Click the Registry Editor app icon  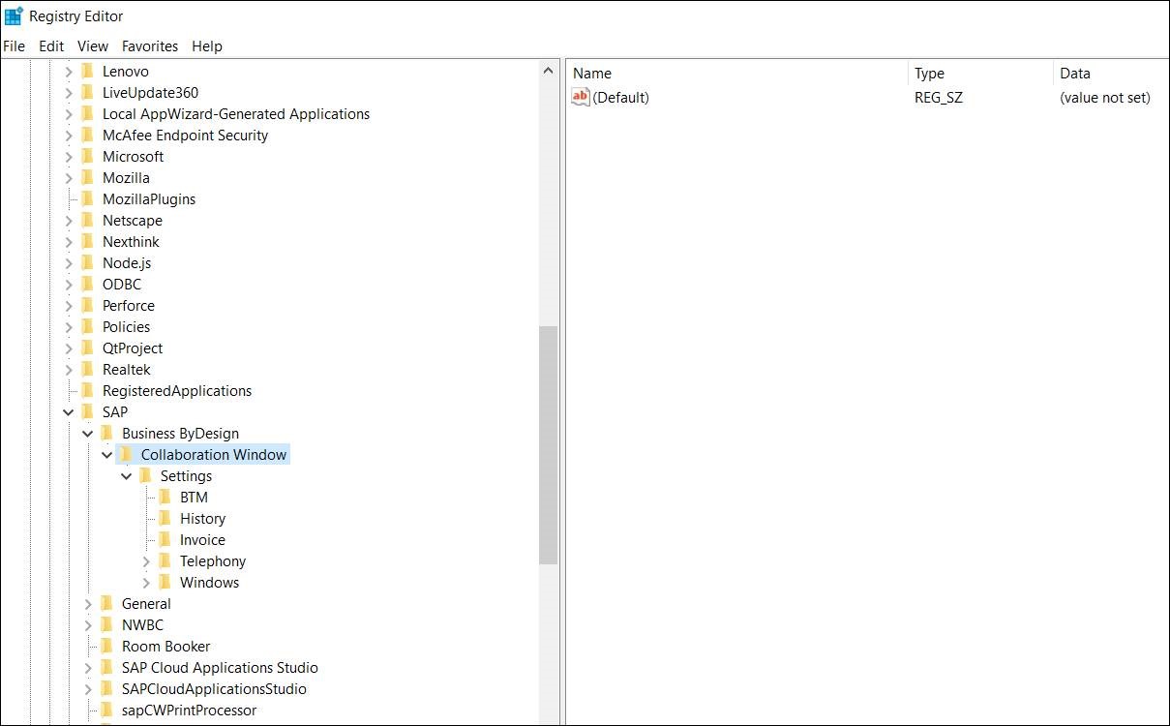[x=15, y=15]
